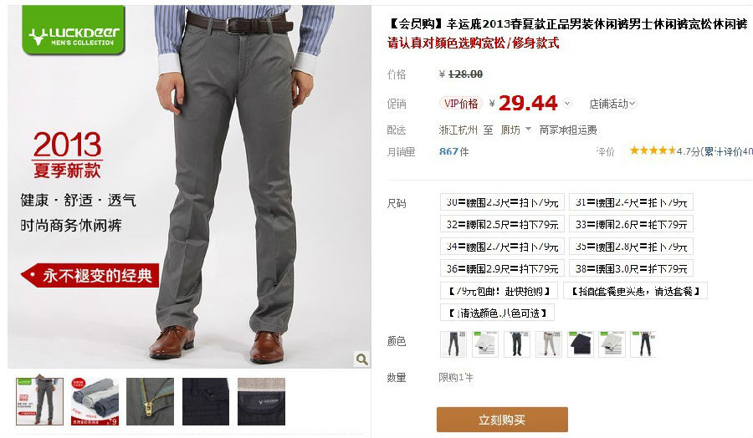Expand the VIP price dropdown arrow
Viewport: 753px width, 438px height.
pos(567,103)
